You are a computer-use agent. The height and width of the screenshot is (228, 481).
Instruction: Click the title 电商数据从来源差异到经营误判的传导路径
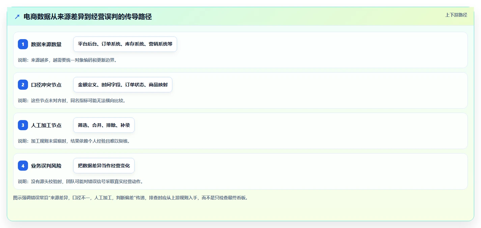tap(88, 17)
